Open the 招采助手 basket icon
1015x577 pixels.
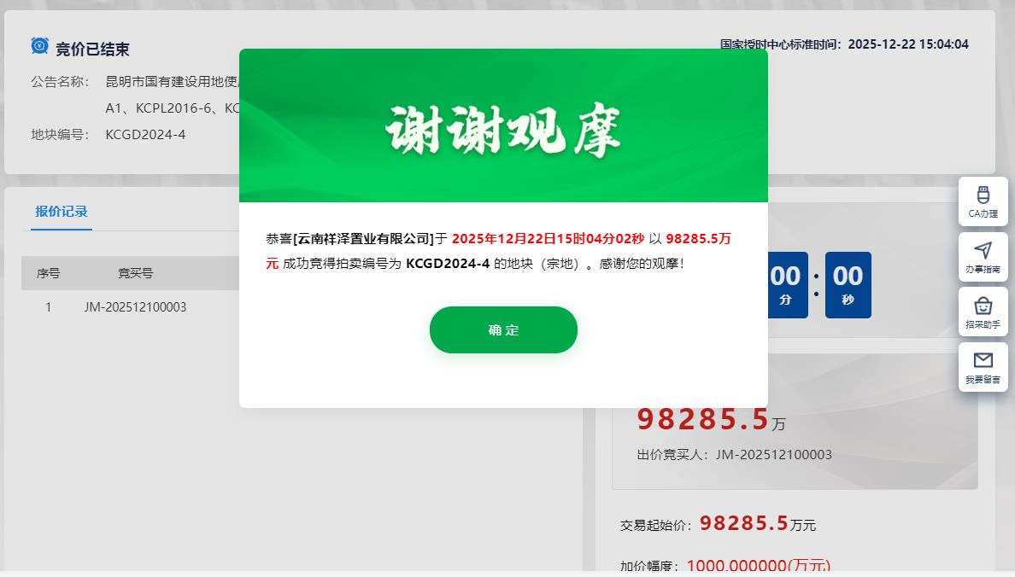pyautogui.click(x=983, y=312)
